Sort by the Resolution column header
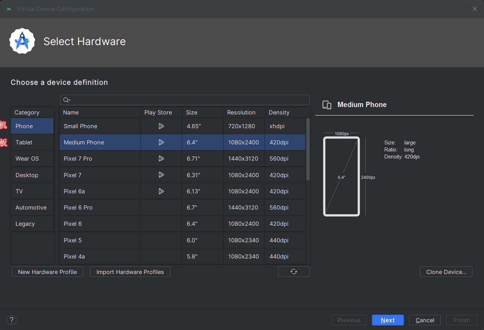 point(244,112)
